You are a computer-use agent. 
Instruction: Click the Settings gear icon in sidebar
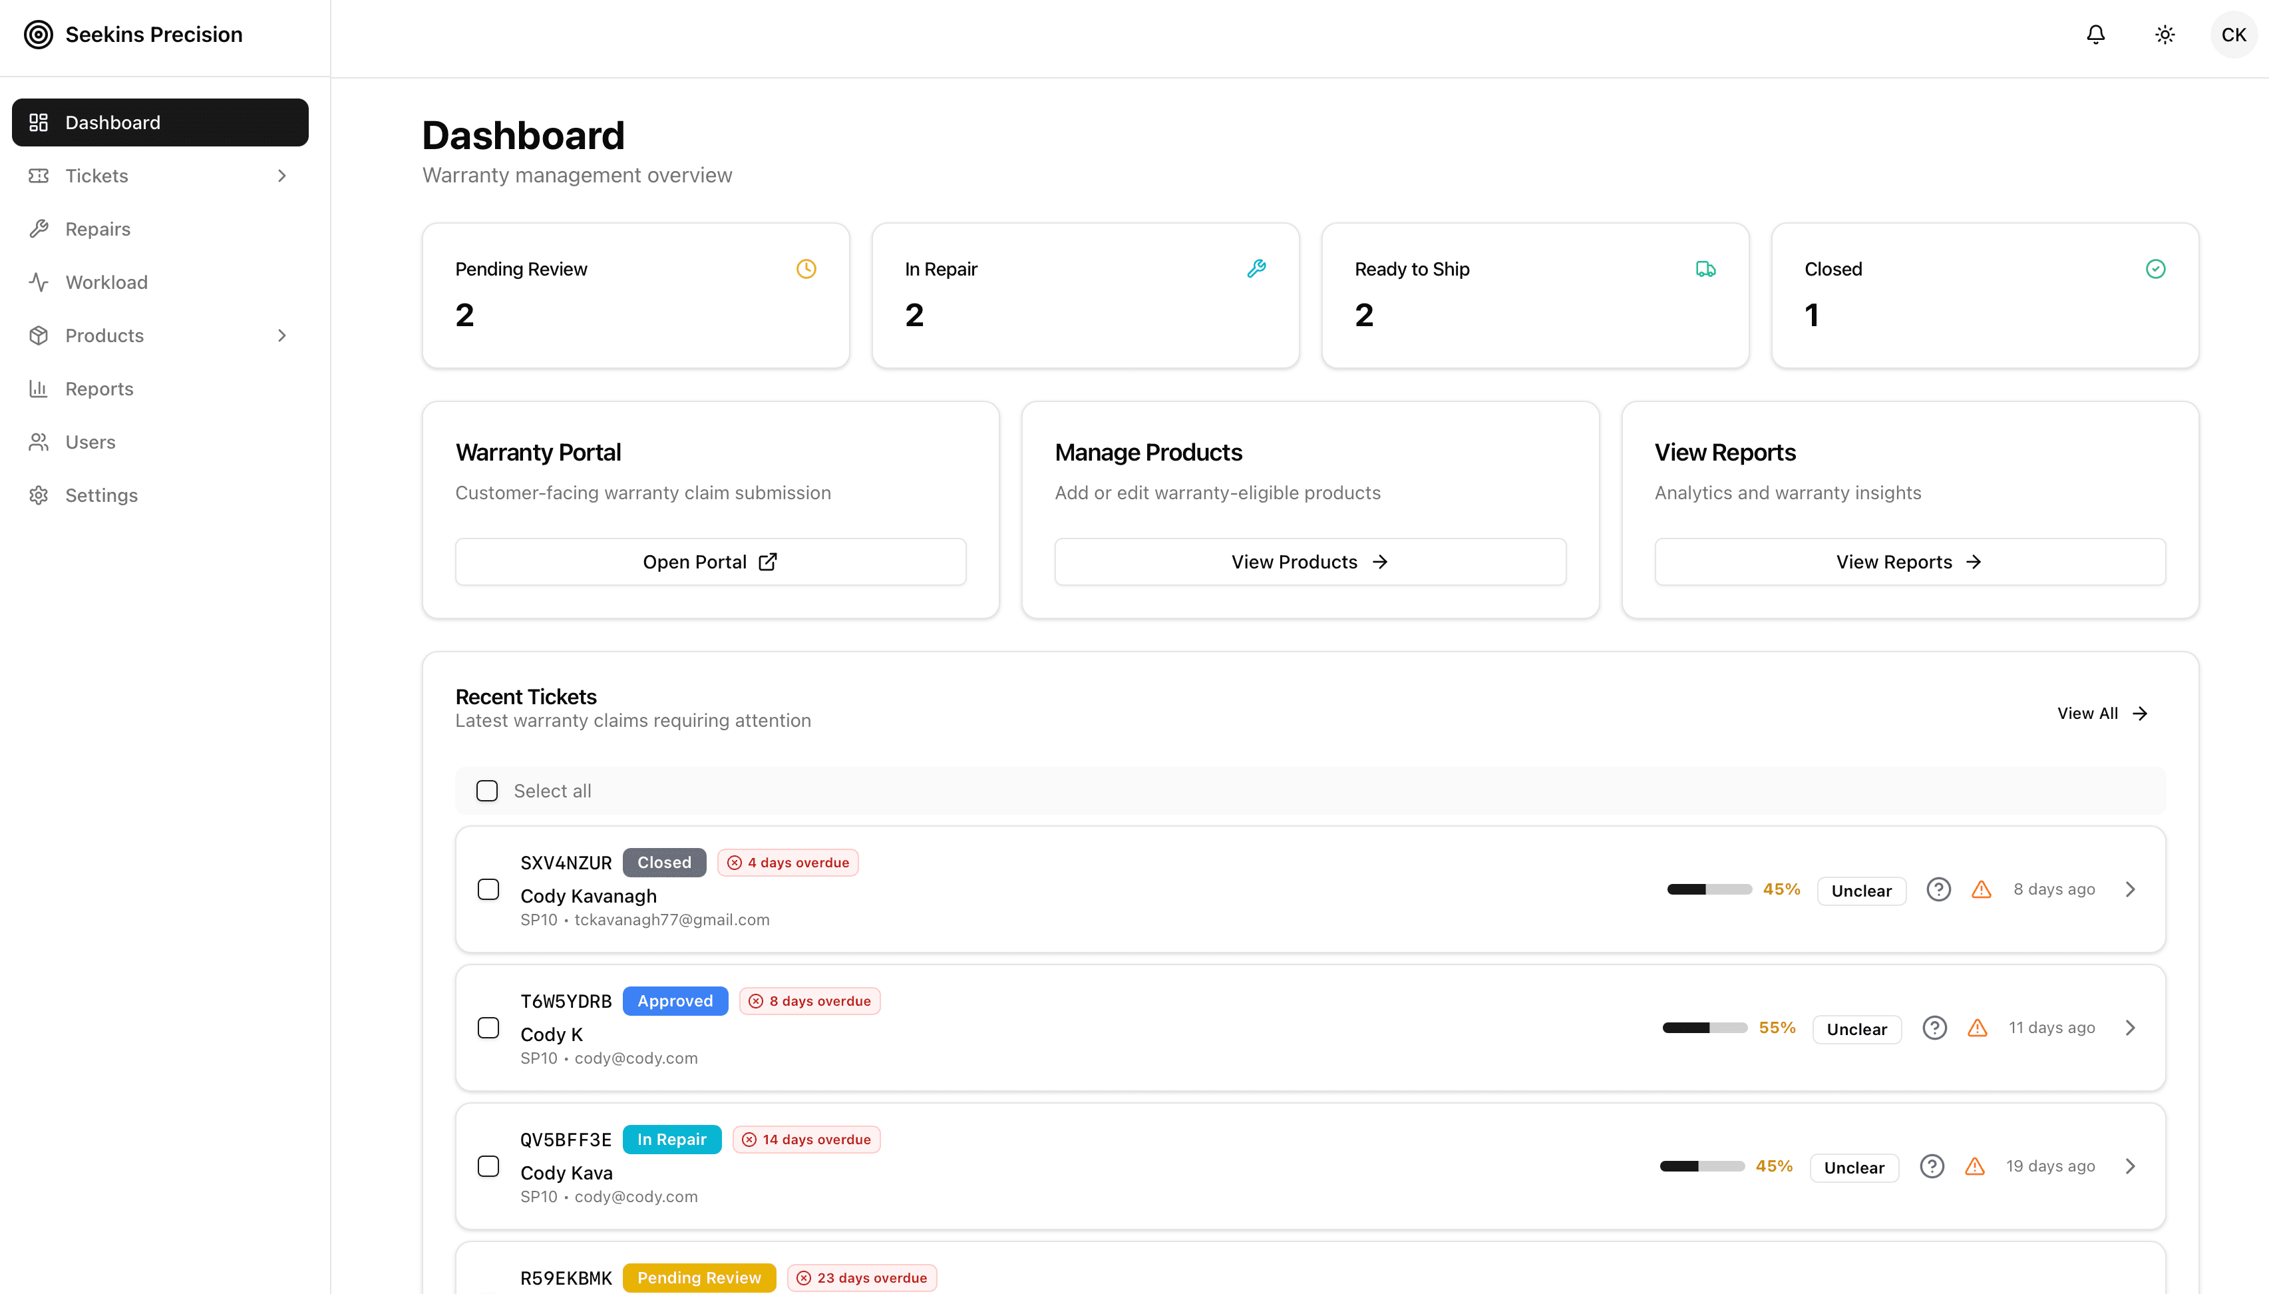click(38, 496)
